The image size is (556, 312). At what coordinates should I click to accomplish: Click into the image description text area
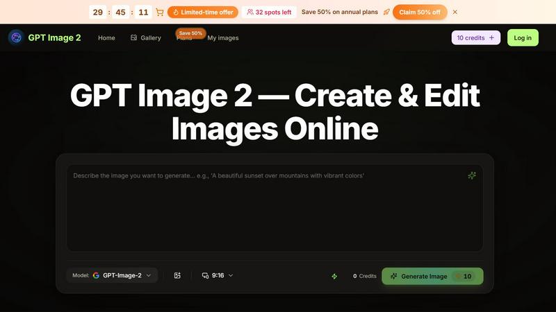(x=275, y=208)
